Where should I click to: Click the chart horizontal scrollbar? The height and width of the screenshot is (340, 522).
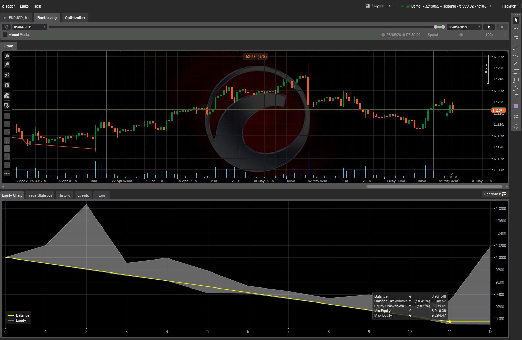pyautogui.click(x=434, y=187)
